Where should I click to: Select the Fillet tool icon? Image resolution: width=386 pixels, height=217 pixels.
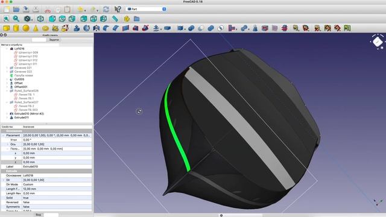[106, 28]
